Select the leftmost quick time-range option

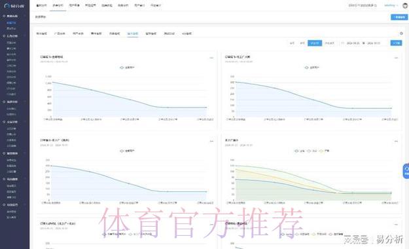point(292,43)
